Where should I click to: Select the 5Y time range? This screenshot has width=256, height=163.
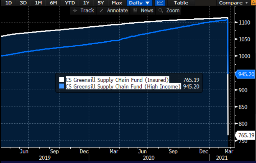[x=101, y=3]
